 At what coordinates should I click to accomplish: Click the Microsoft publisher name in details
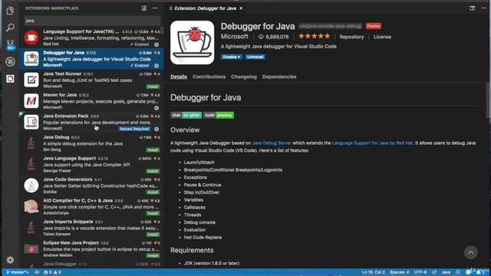pos(235,36)
